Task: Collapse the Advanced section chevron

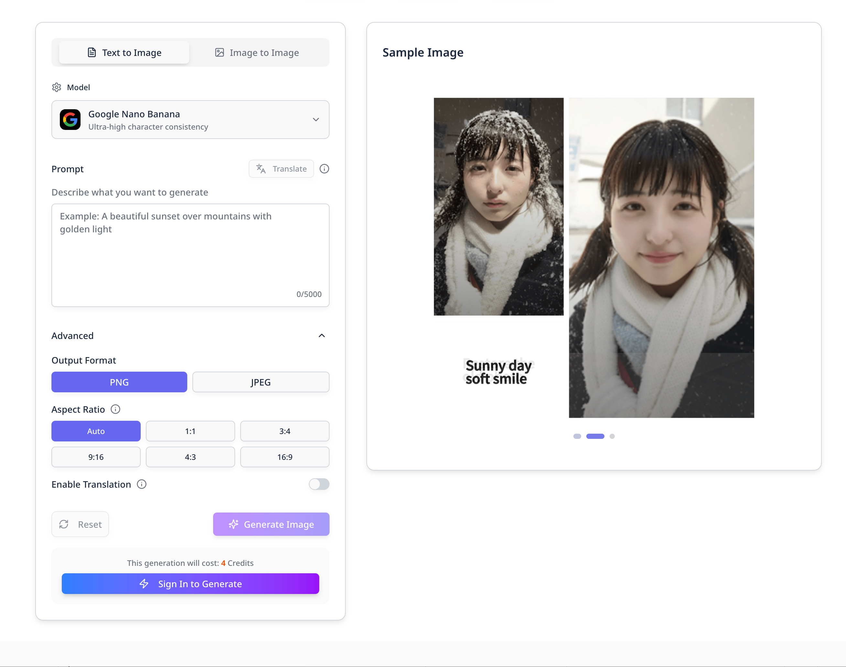Action: [x=321, y=336]
